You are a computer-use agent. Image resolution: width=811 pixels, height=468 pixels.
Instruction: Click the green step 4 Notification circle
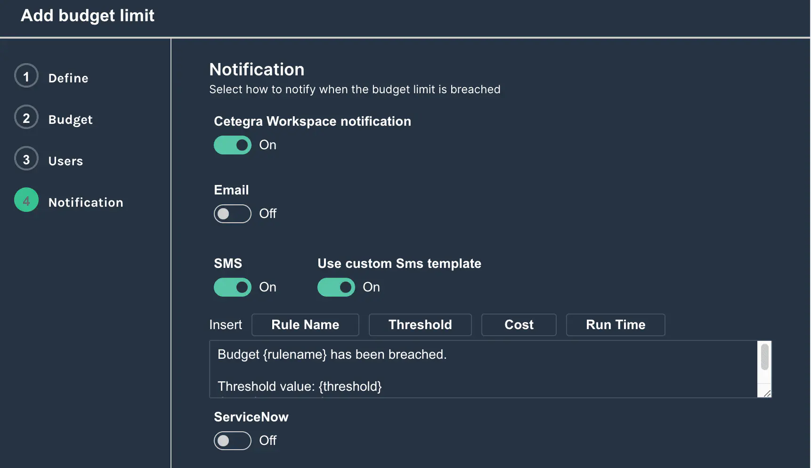pyautogui.click(x=26, y=201)
